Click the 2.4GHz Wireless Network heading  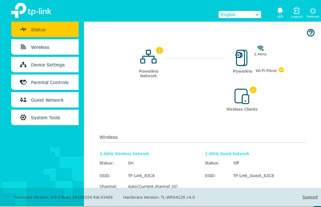(124, 154)
